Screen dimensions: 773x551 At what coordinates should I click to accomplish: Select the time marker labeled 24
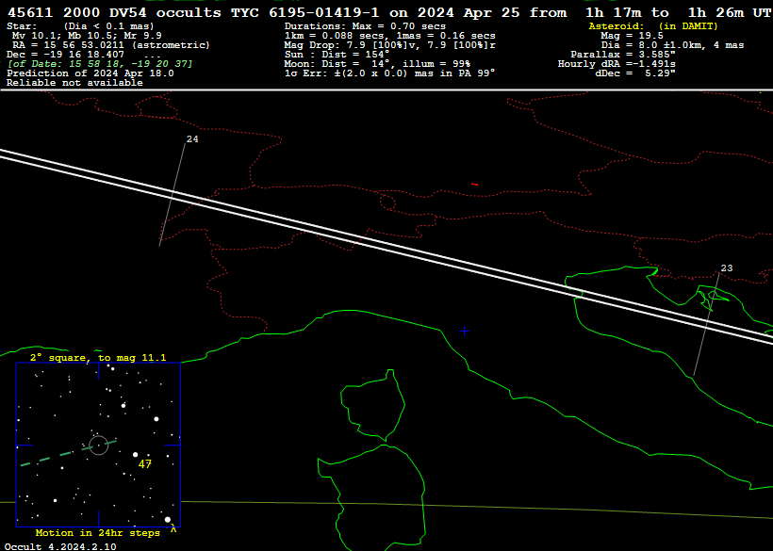click(192, 139)
